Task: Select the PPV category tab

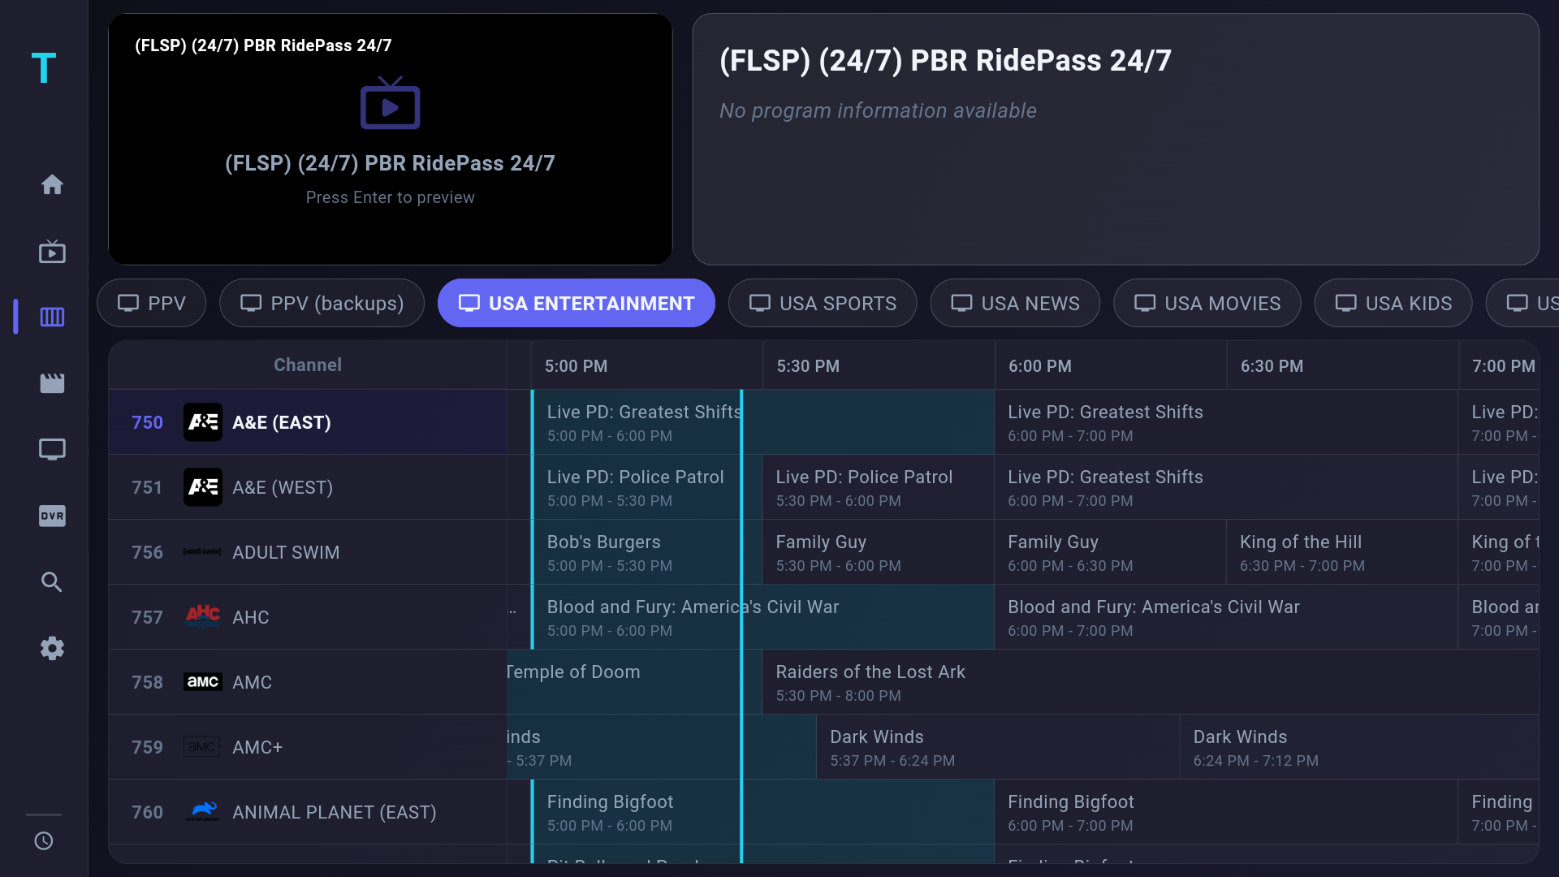Action: click(x=152, y=303)
